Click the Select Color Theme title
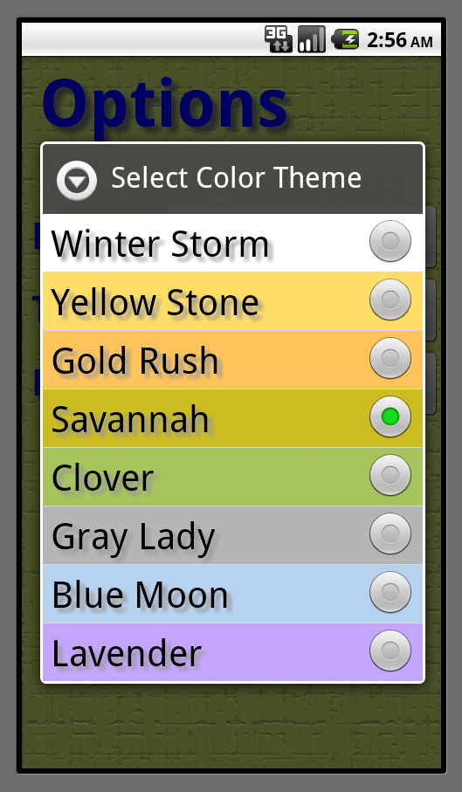 (x=237, y=178)
